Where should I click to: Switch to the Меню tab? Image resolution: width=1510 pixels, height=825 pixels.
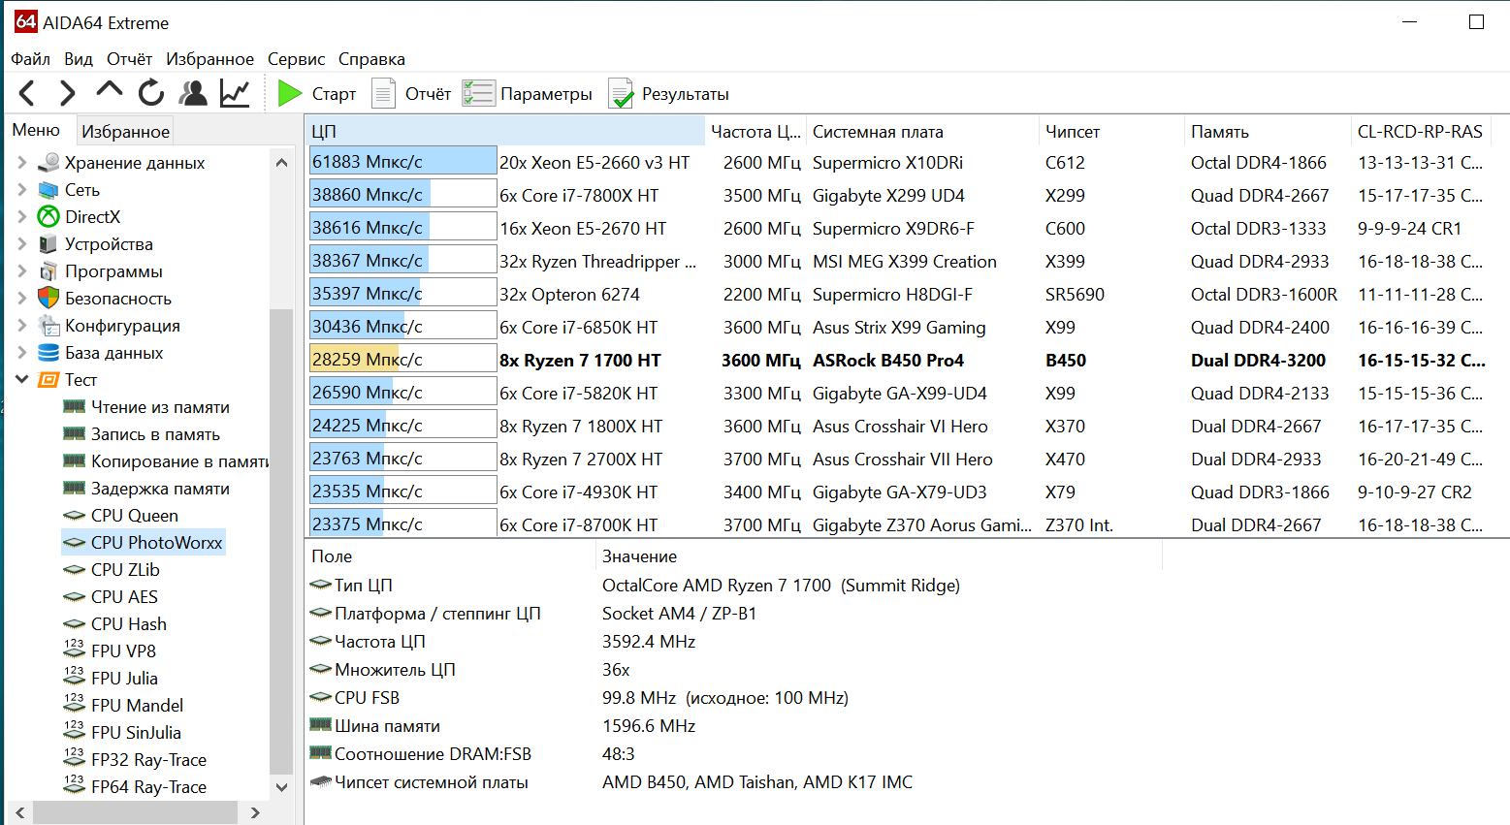(36, 130)
